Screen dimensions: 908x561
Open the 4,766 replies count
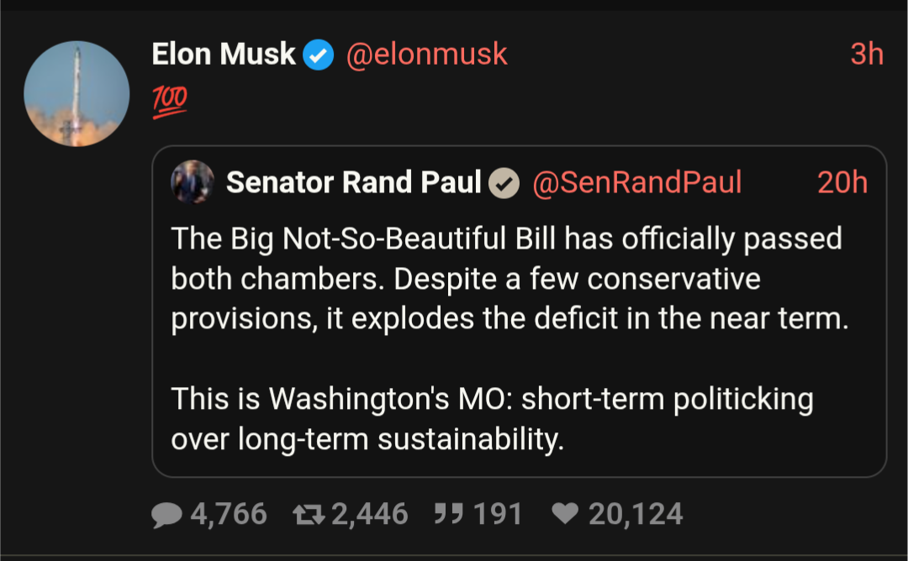[x=229, y=514]
